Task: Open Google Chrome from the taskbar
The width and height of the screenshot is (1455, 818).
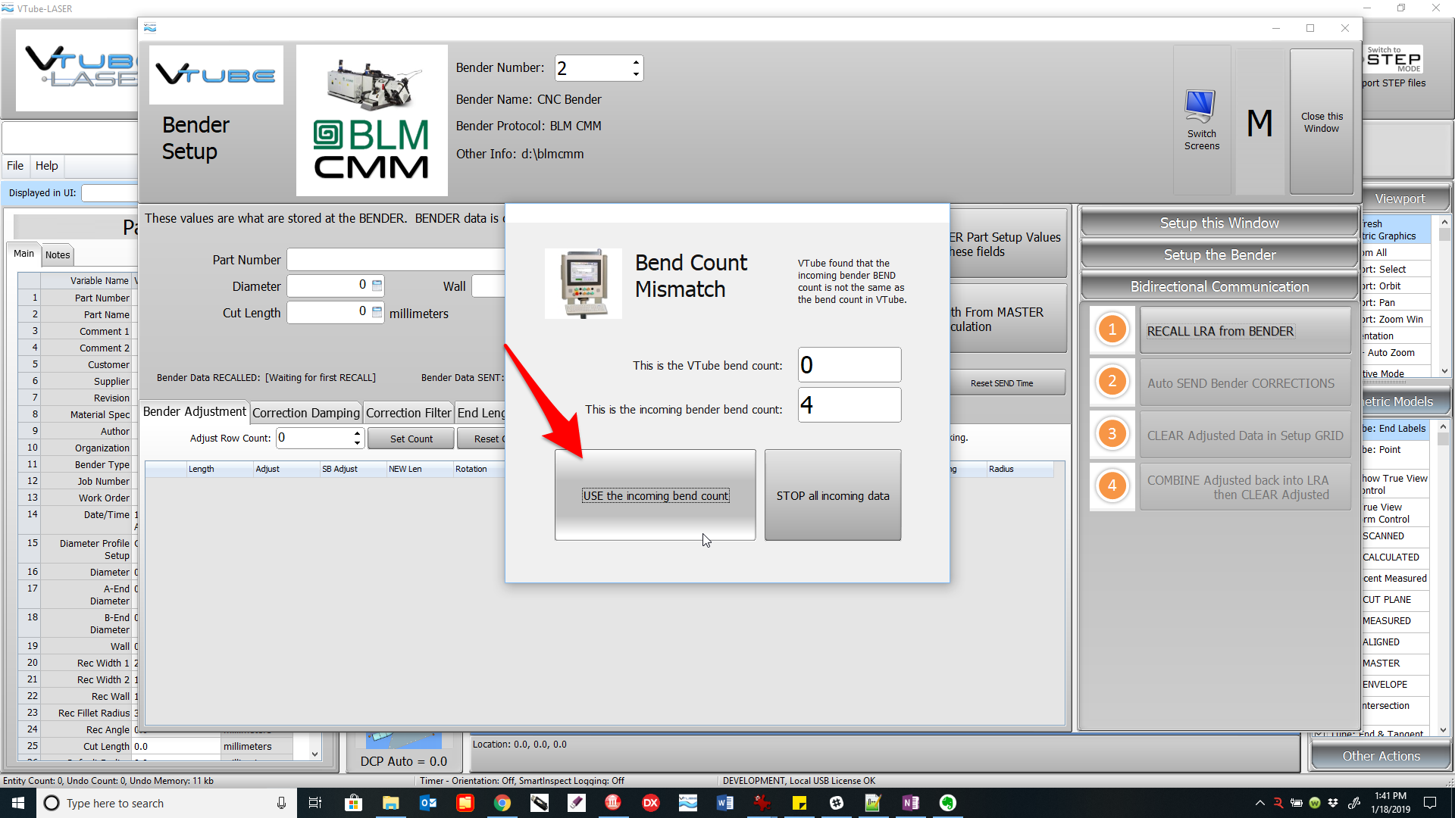Action: click(x=502, y=803)
